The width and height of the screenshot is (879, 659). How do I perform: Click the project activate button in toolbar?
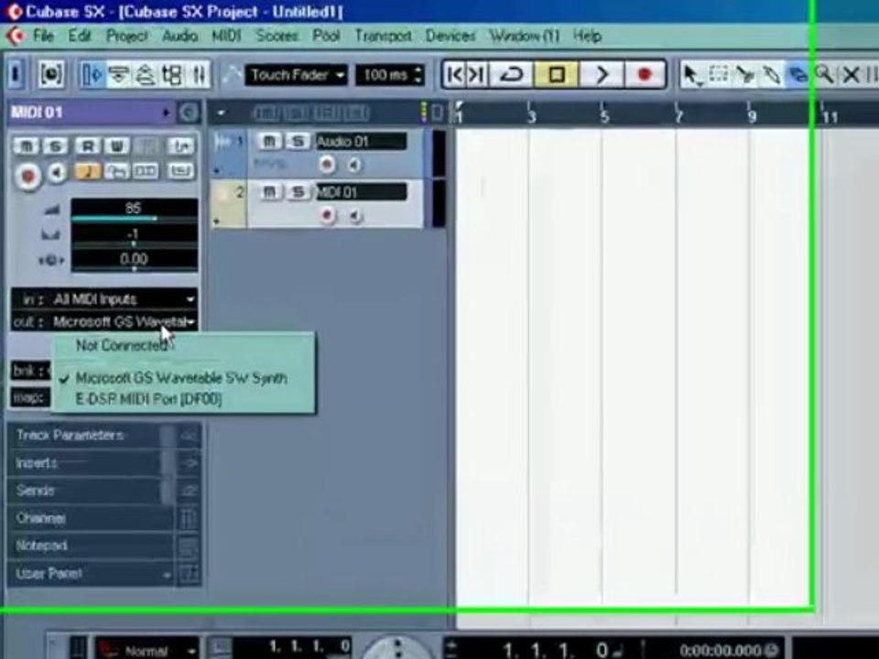(16, 74)
